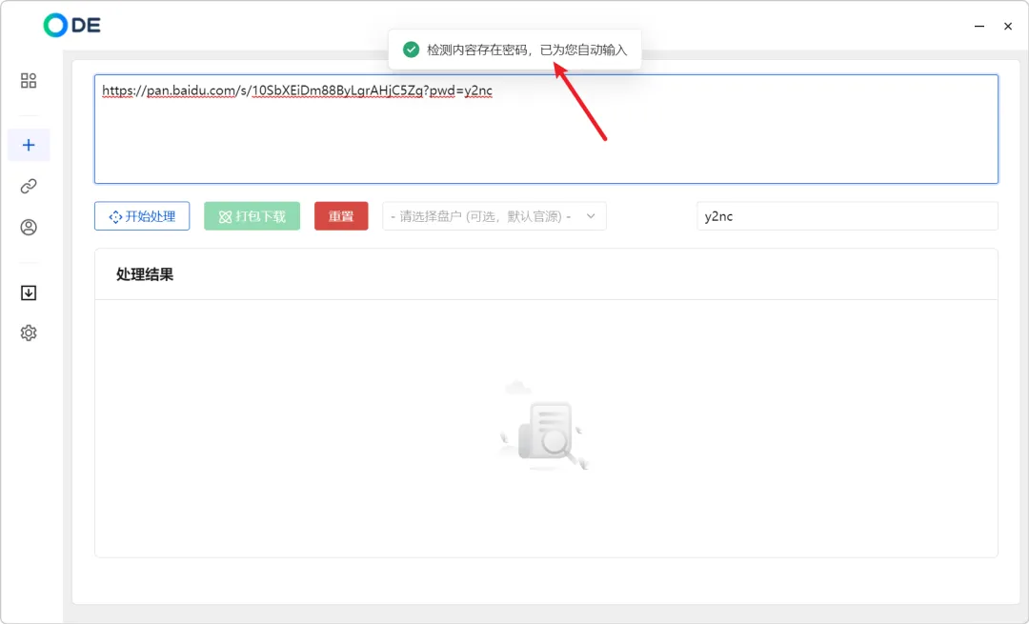Click the ODE logo
The image size is (1029, 624).
coord(71,25)
